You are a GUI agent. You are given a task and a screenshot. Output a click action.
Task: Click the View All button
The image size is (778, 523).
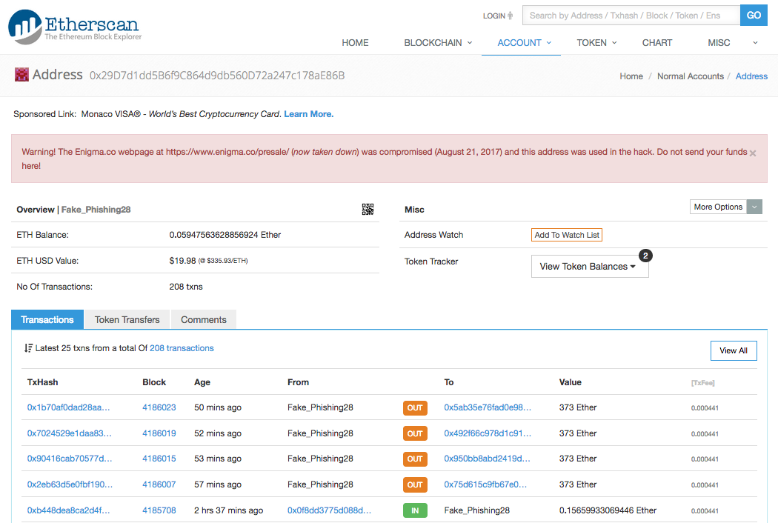tap(734, 350)
